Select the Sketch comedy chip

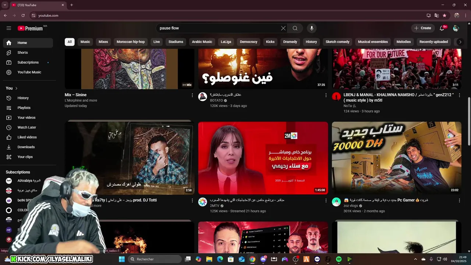pos(337,42)
